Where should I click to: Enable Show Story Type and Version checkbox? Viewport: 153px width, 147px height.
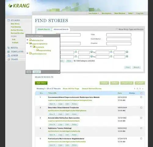tap(117, 29)
